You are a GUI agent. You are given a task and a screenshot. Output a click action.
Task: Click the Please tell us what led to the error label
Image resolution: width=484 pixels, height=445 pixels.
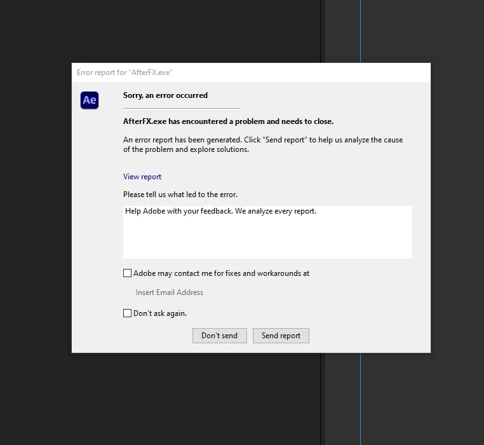(180, 195)
